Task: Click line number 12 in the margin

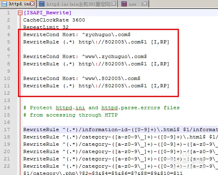Action: [x=7, y=93]
